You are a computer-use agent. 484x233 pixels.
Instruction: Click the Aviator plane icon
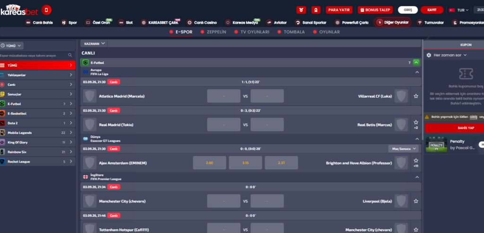pyautogui.click(x=269, y=23)
